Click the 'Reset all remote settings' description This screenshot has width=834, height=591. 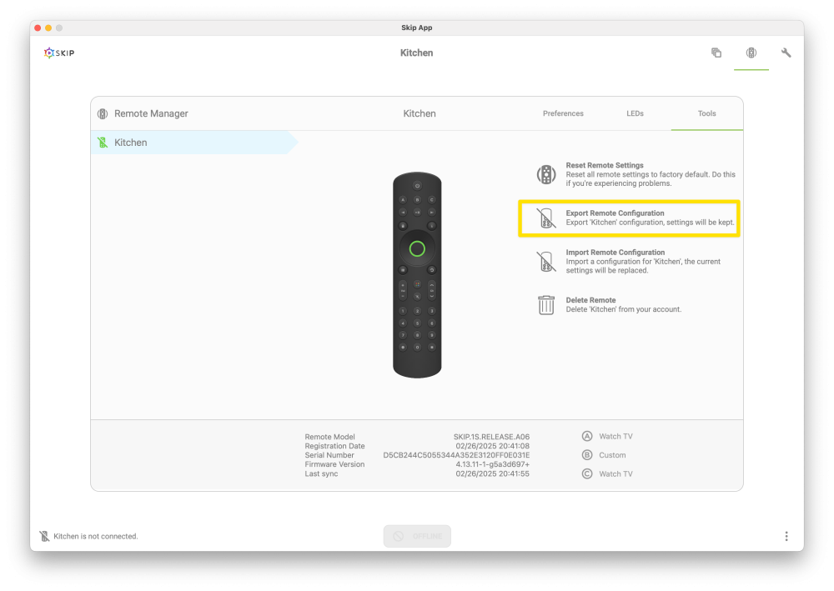pyautogui.click(x=651, y=178)
